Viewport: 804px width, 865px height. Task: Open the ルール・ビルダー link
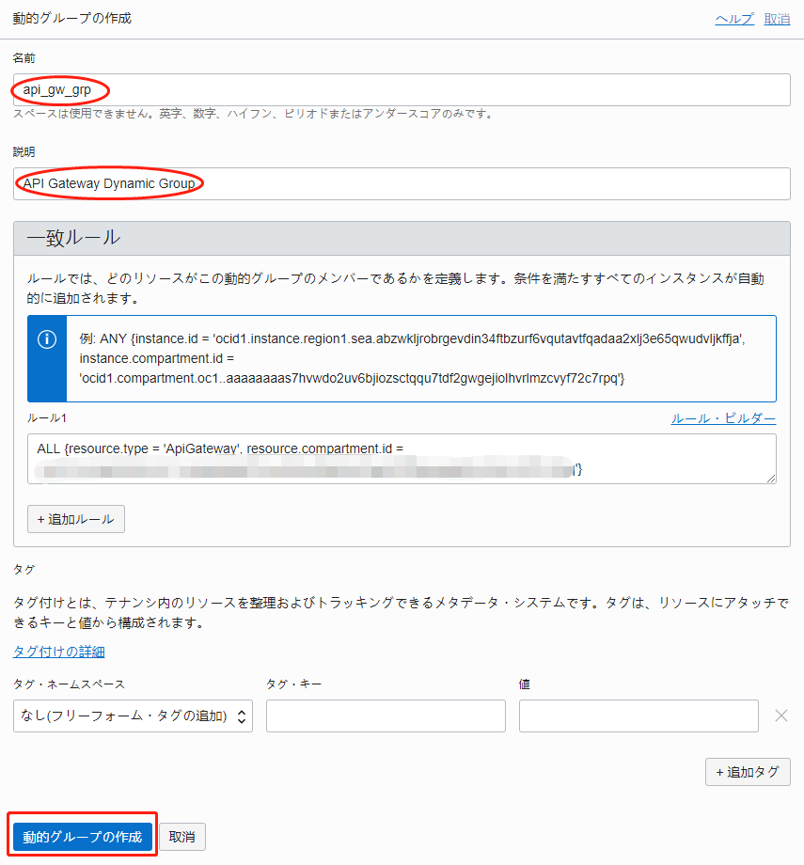723,418
